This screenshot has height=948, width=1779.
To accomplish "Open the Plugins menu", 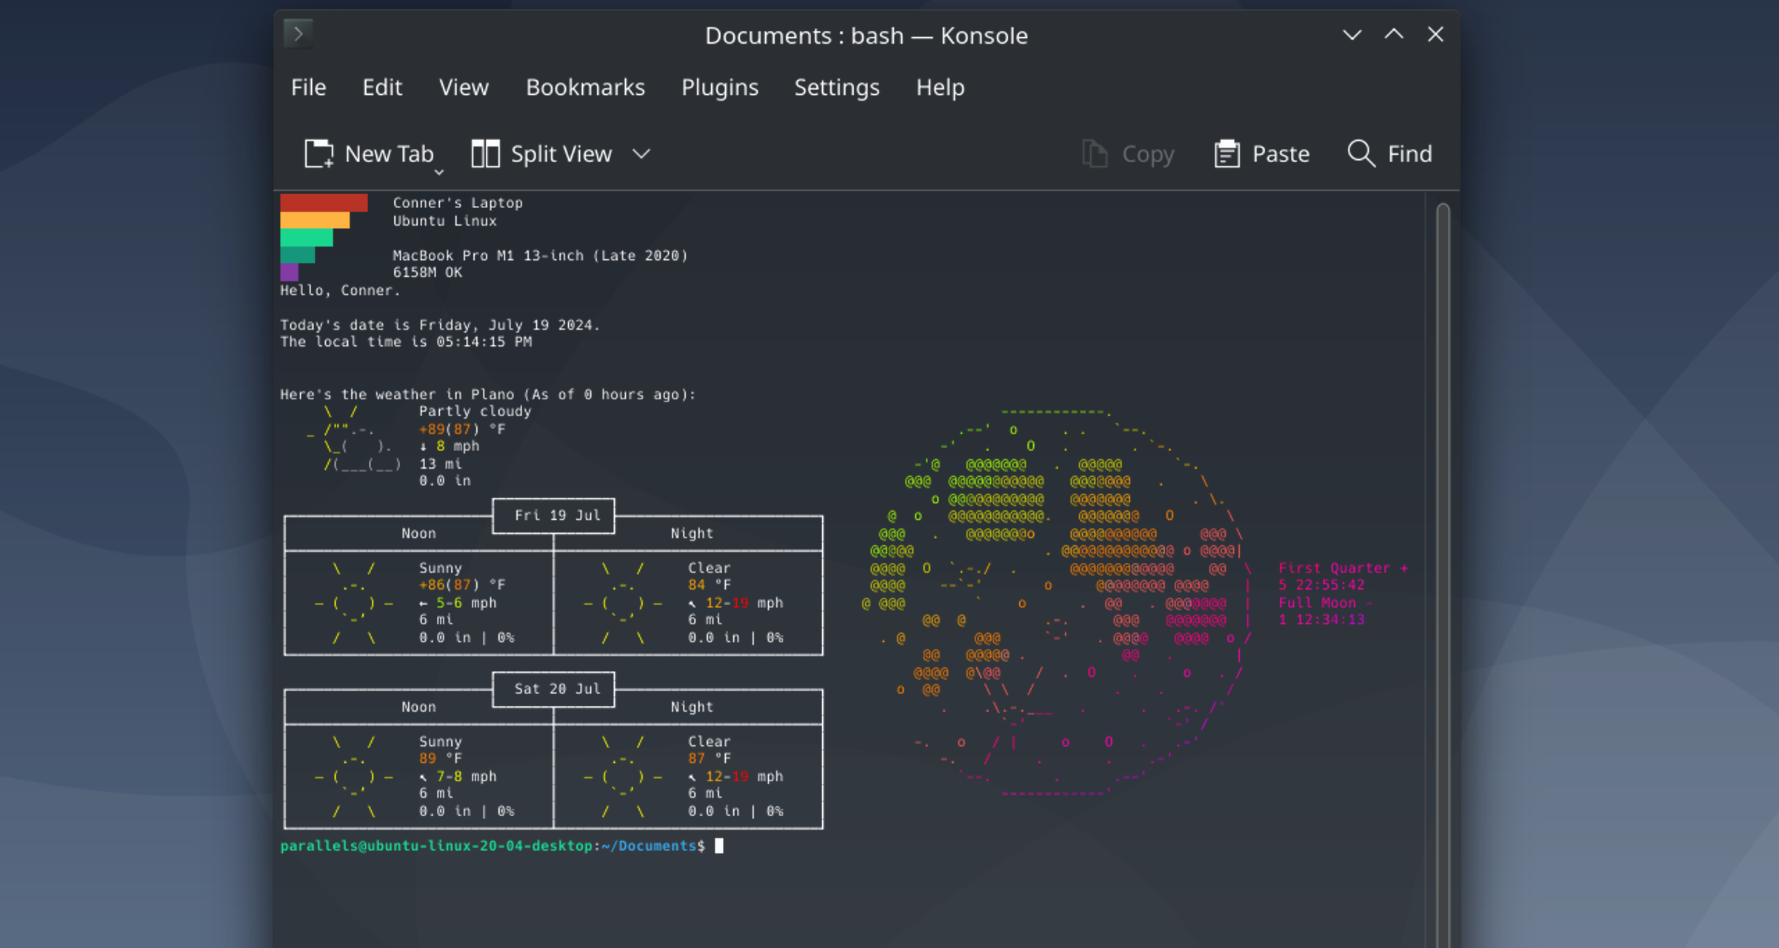I will click(719, 87).
